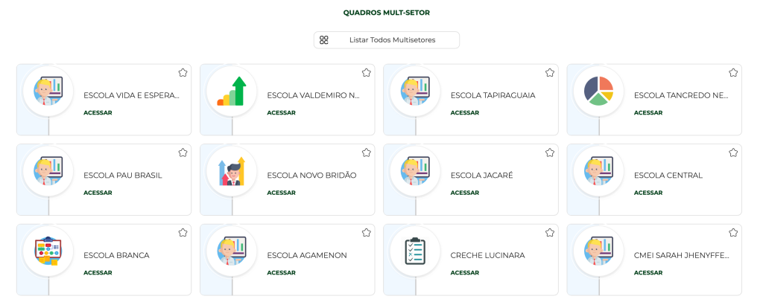Mark Escola Tancredo Neves as favorite
The height and width of the screenshot is (302, 763).
[733, 73]
